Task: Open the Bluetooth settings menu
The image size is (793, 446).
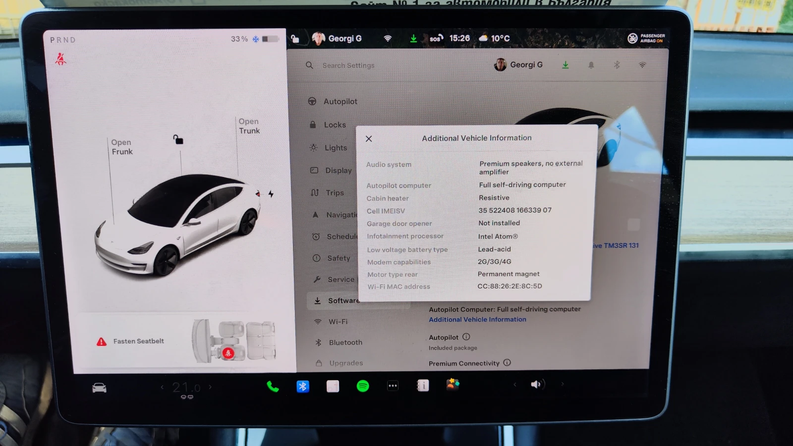Action: (339, 342)
